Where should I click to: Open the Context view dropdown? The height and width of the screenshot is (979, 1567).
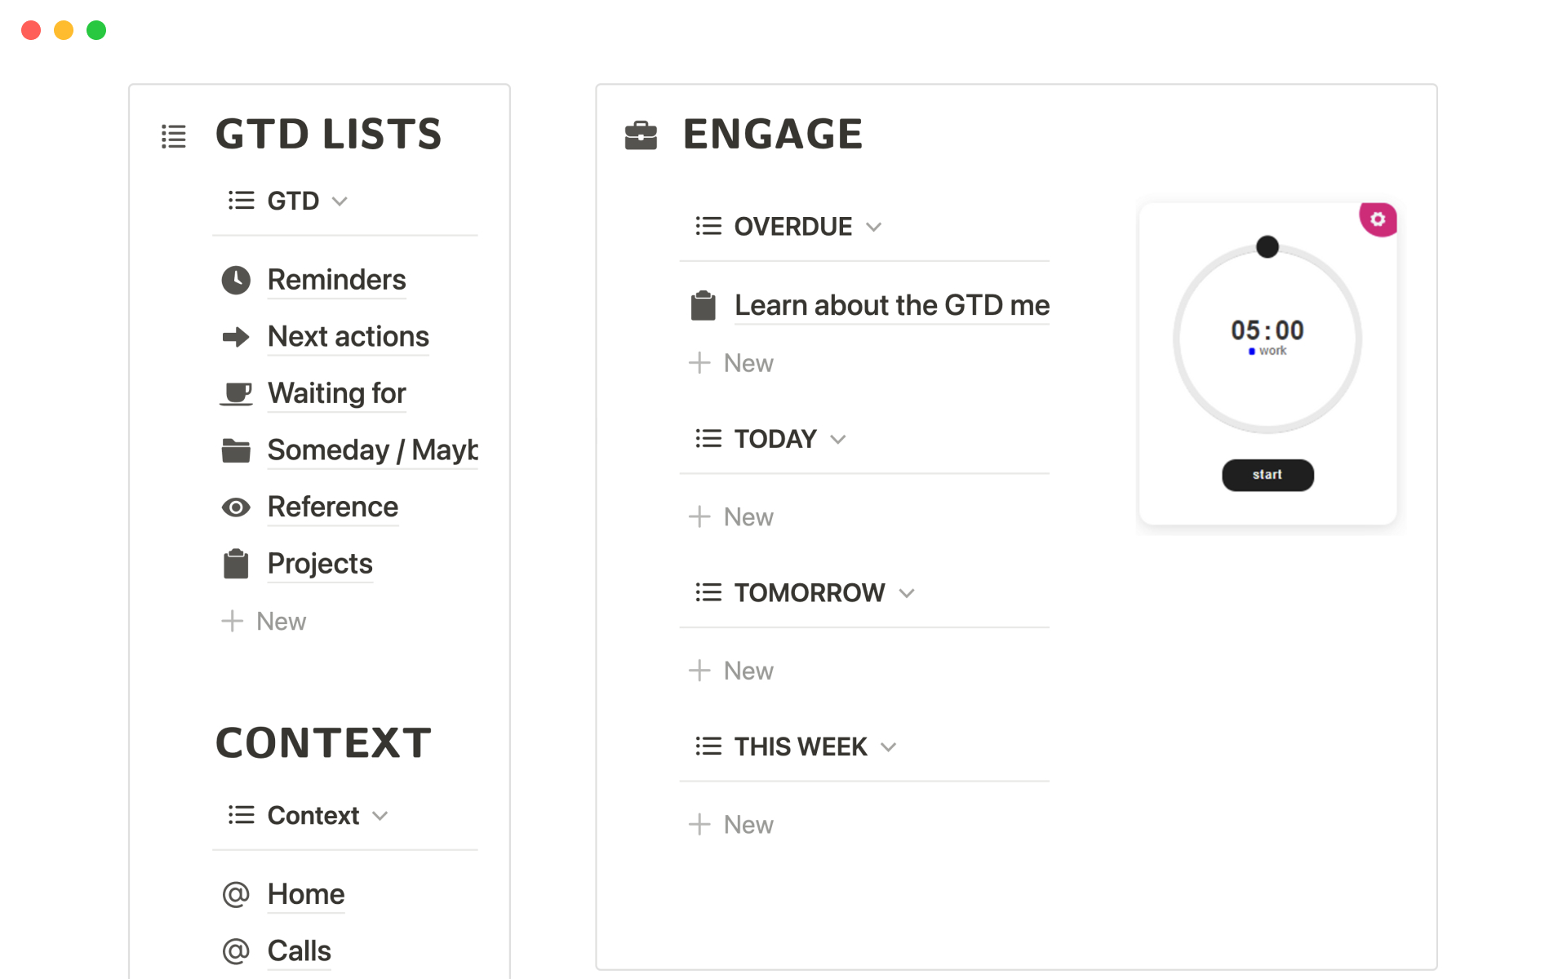[x=380, y=816]
